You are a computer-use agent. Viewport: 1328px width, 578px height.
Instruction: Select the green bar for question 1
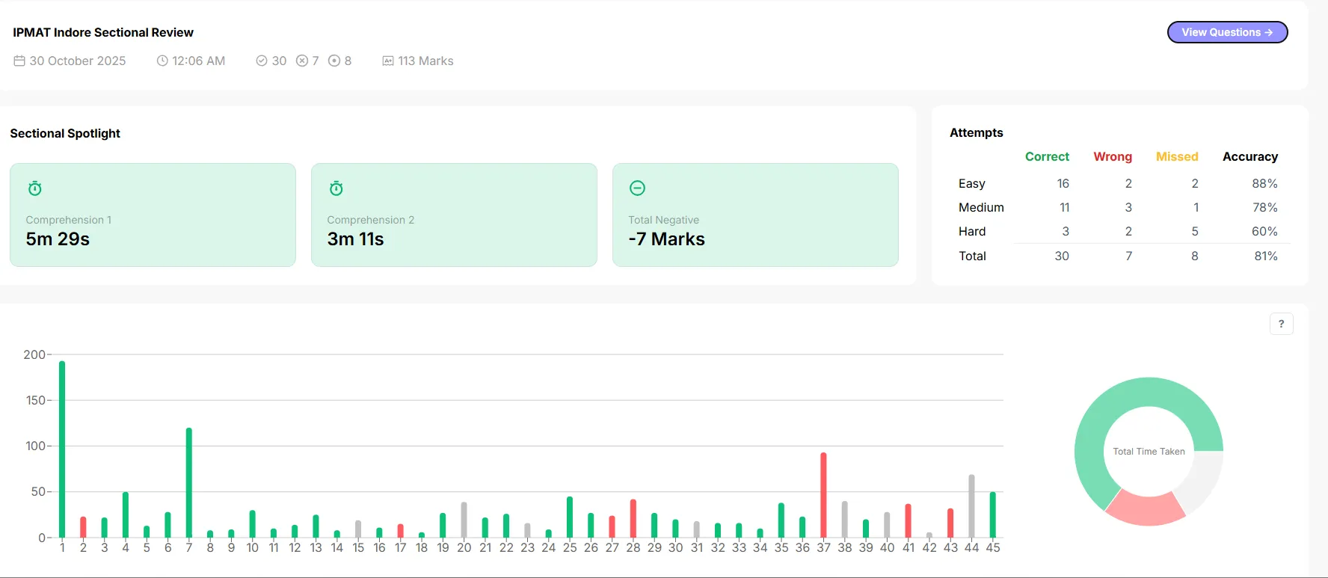click(x=62, y=449)
